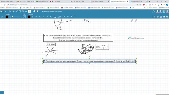Click the black Formula color swatch
Screen dimensions: 169x95
[29, 17]
